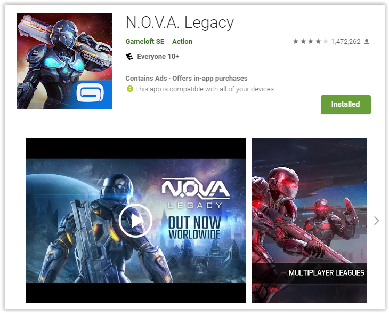Click the Everyone 10+ rating text
Screen dimensions: 389x313
pyautogui.click(x=158, y=57)
